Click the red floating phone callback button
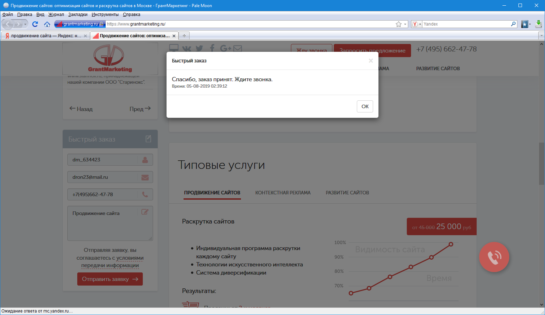Viewport: 545px width, 315px height. 494,257
